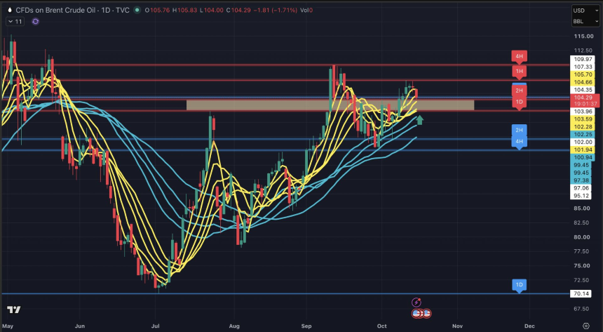Click the Sep label on time axis
Screen dimensions: 603x332
pos(306,326)
